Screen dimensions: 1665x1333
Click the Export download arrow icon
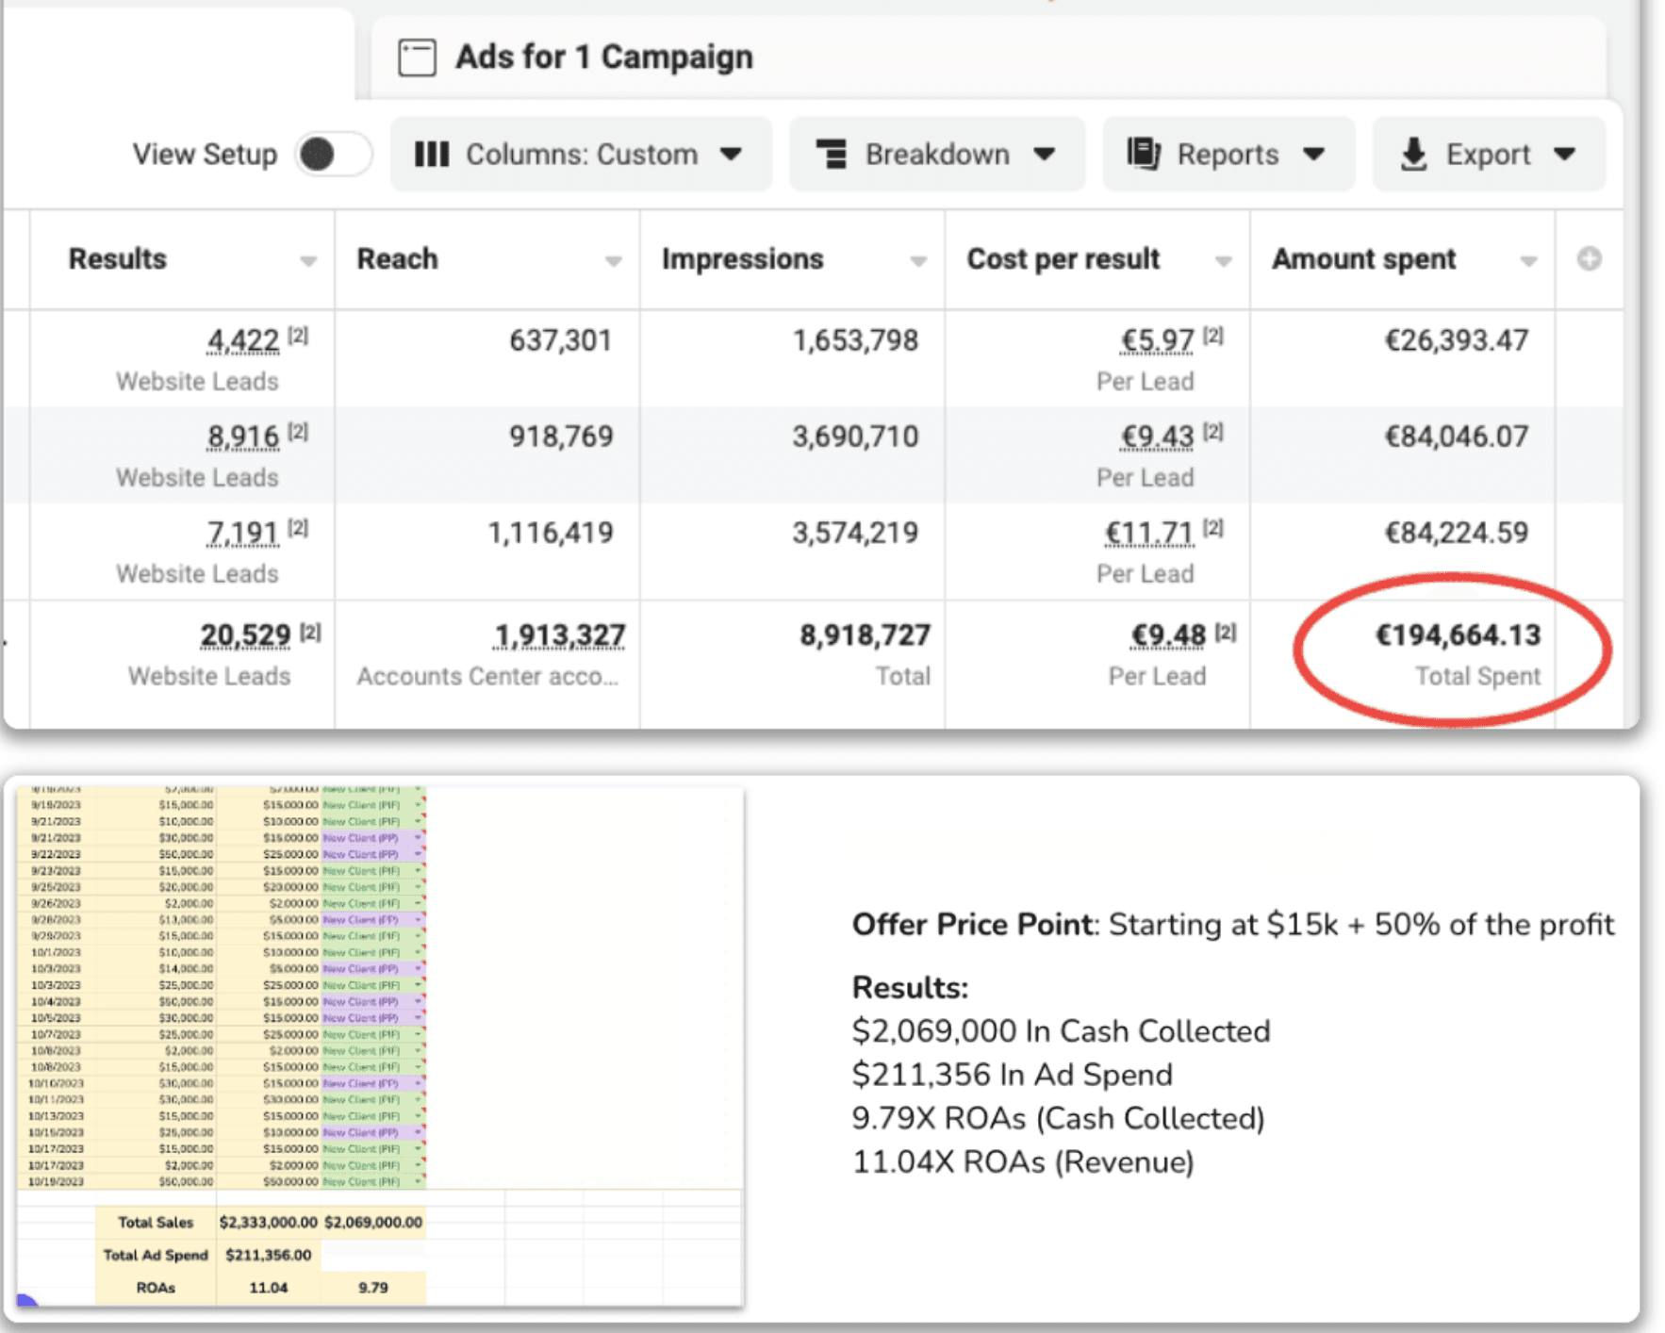click(1413, 155)
